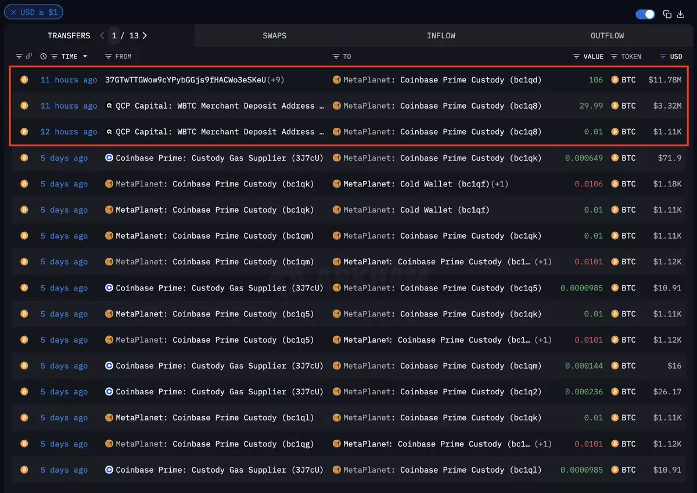697x493 pixels.
Task: Expand the (+9) additional senders
Action: [x=275, y=80]
